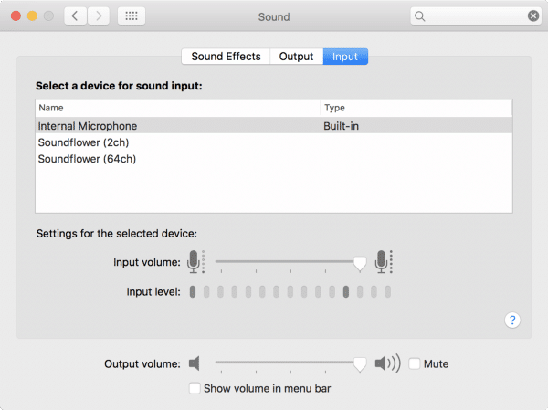Choose Soundflower (64ch) input device
Viewport: 548px width, 410px height.
[274, 159]
